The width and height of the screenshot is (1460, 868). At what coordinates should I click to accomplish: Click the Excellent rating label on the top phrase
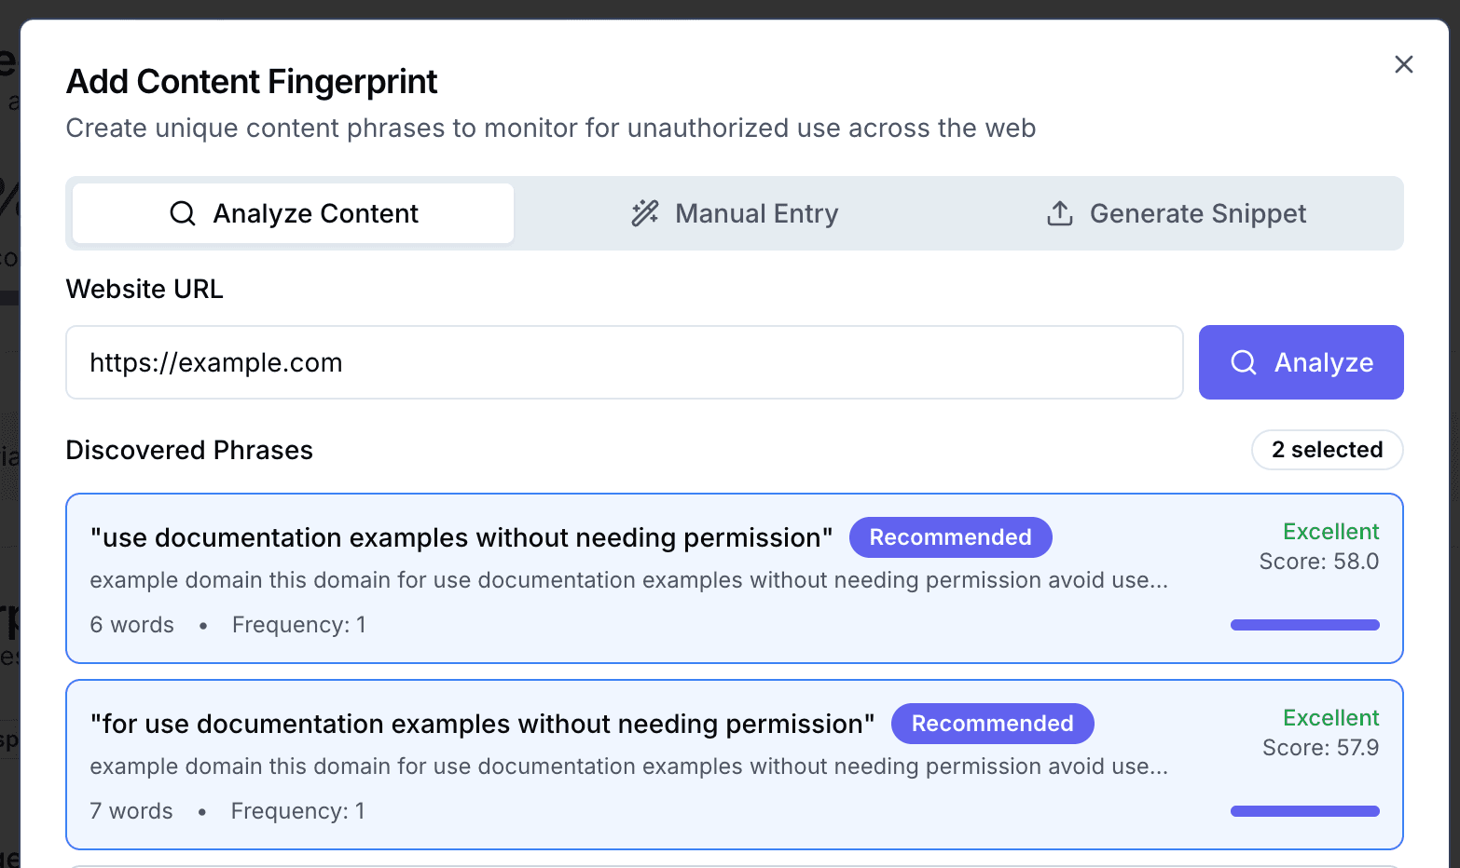(1330, 531)
